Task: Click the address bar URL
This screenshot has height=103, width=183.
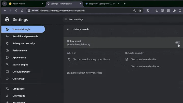Action: tap(63, 11)
